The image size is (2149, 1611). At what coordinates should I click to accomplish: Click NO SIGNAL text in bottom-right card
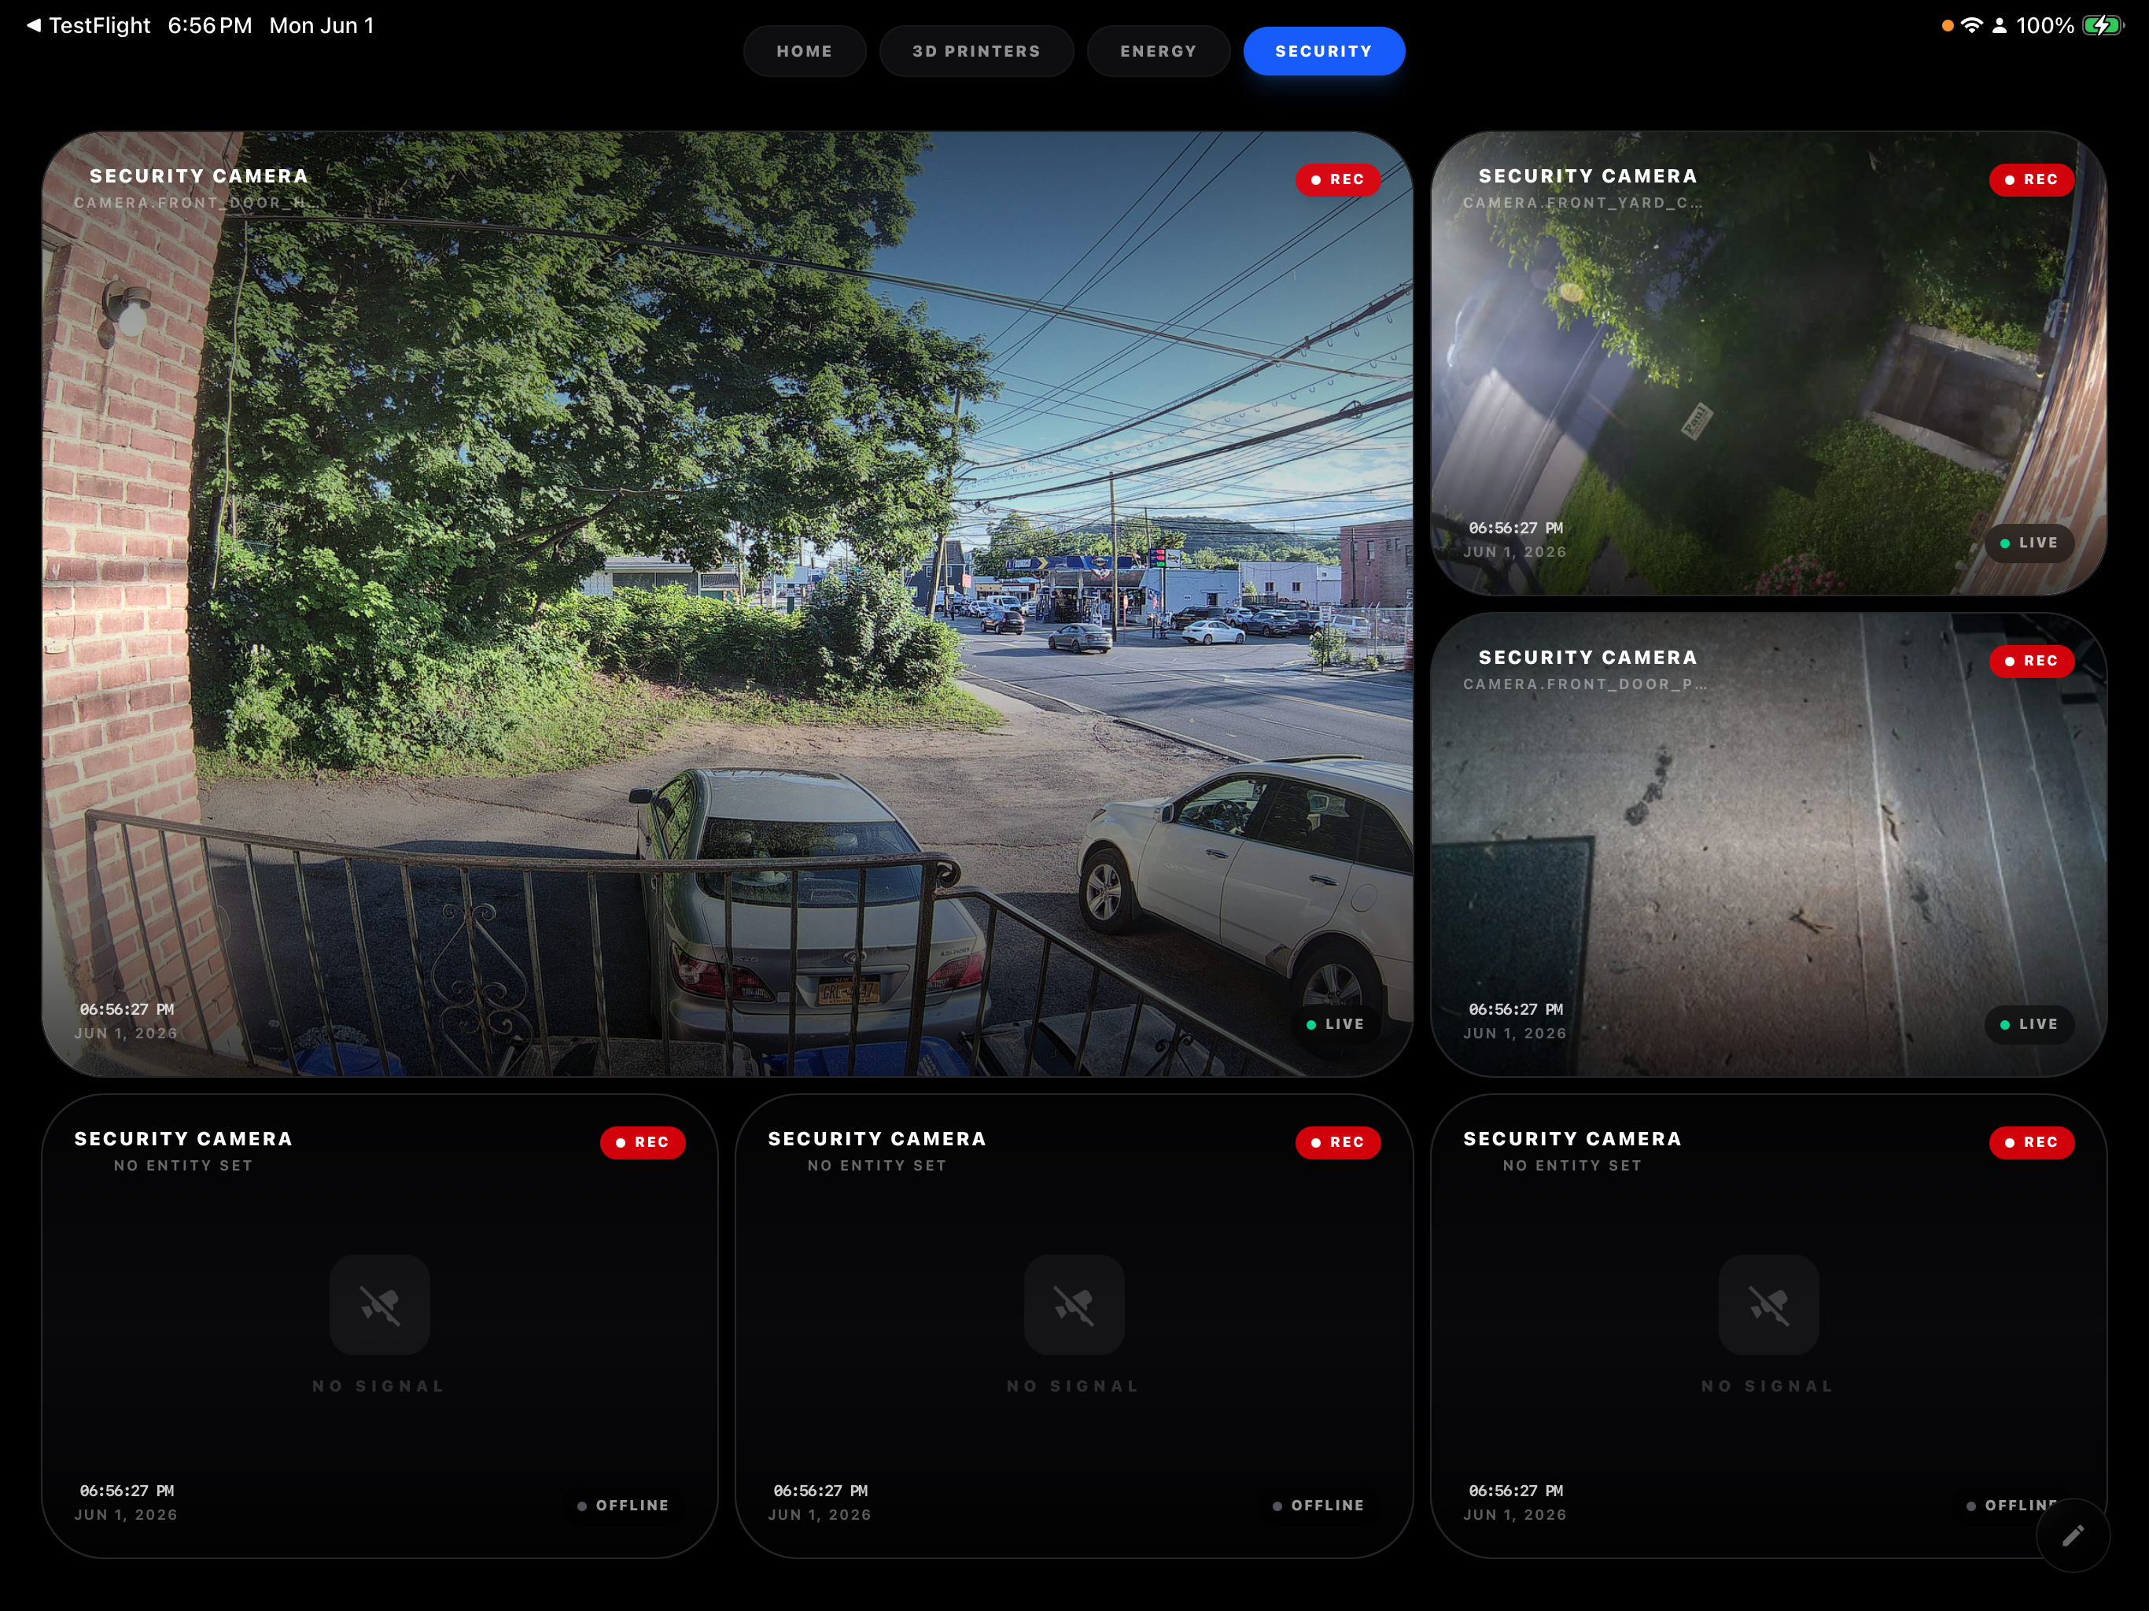[1768, 1385]
